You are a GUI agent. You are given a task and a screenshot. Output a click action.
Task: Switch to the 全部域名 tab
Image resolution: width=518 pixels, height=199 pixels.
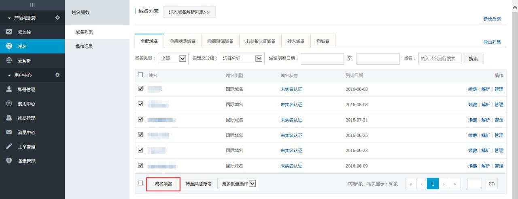149,41
